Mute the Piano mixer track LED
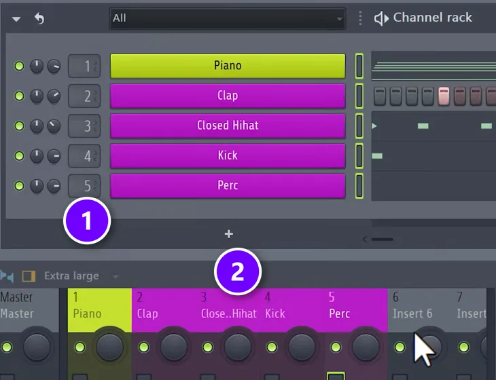 [x=79, y=347]
